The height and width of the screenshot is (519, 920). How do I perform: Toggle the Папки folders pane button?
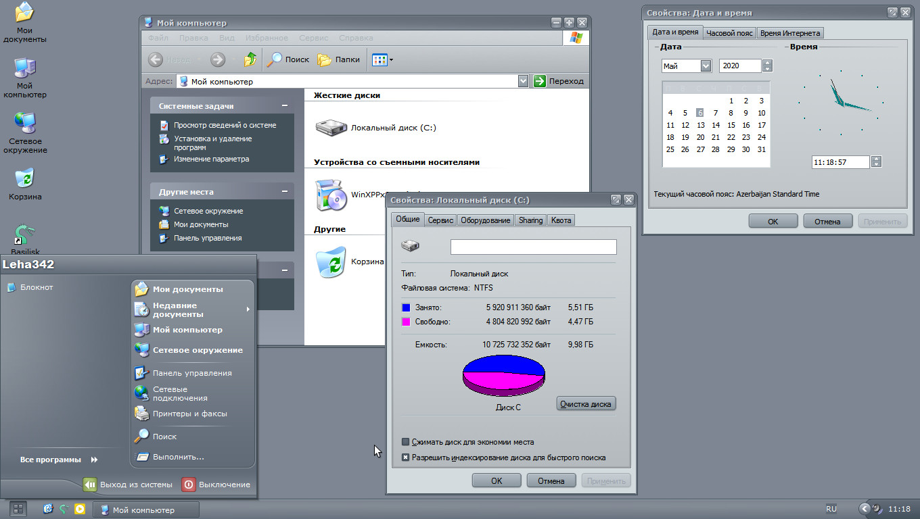pyautogui.click(x=339, y=59)
